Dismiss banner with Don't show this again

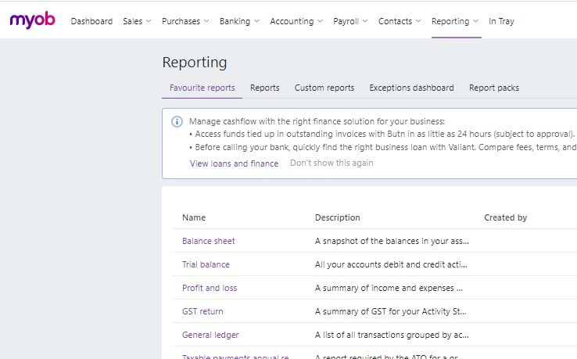pyautogui.click(x=332, y=163)
